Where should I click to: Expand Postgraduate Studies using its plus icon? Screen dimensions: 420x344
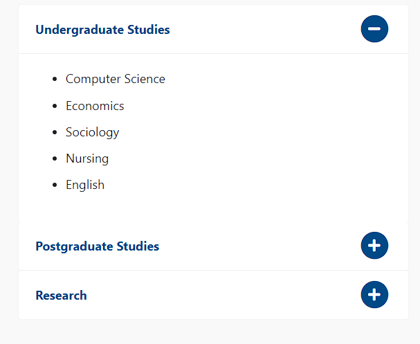[374, 246]
